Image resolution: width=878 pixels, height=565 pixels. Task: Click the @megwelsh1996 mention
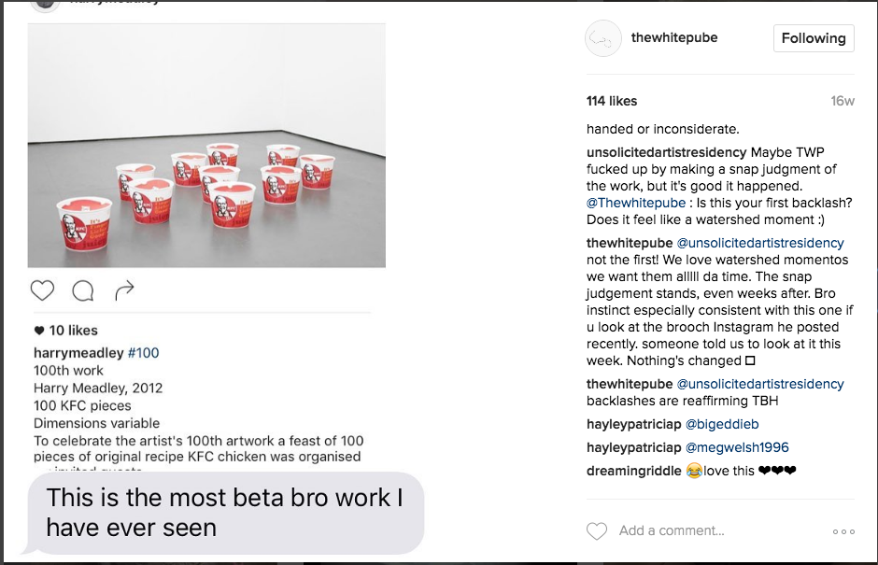[737, 447]
